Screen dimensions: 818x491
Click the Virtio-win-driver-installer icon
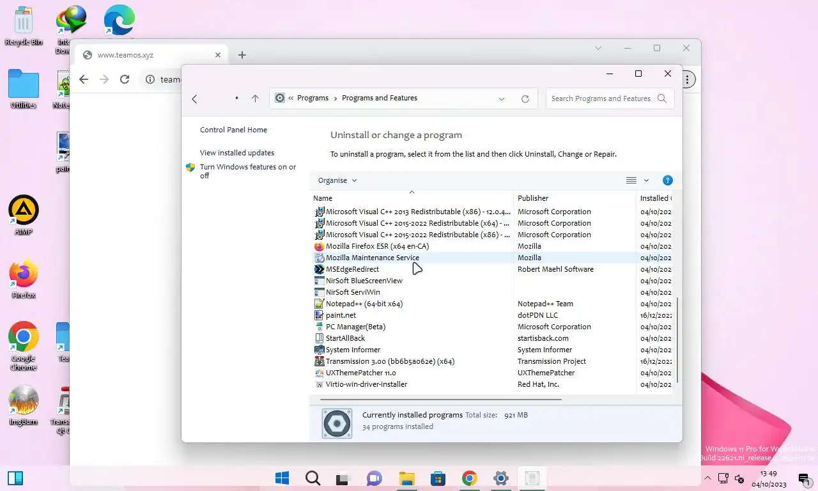(x=320, y=384)
